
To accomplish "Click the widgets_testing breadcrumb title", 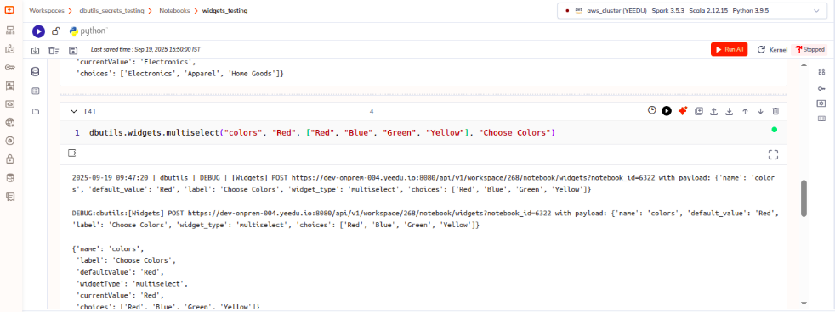I will (224, 11).
